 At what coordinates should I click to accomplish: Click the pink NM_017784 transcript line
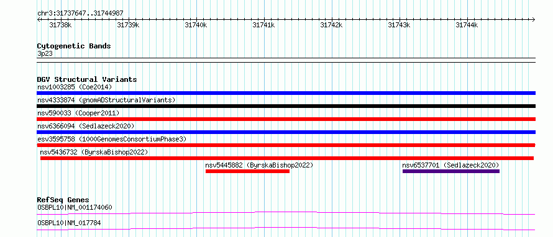pos(286,228)
